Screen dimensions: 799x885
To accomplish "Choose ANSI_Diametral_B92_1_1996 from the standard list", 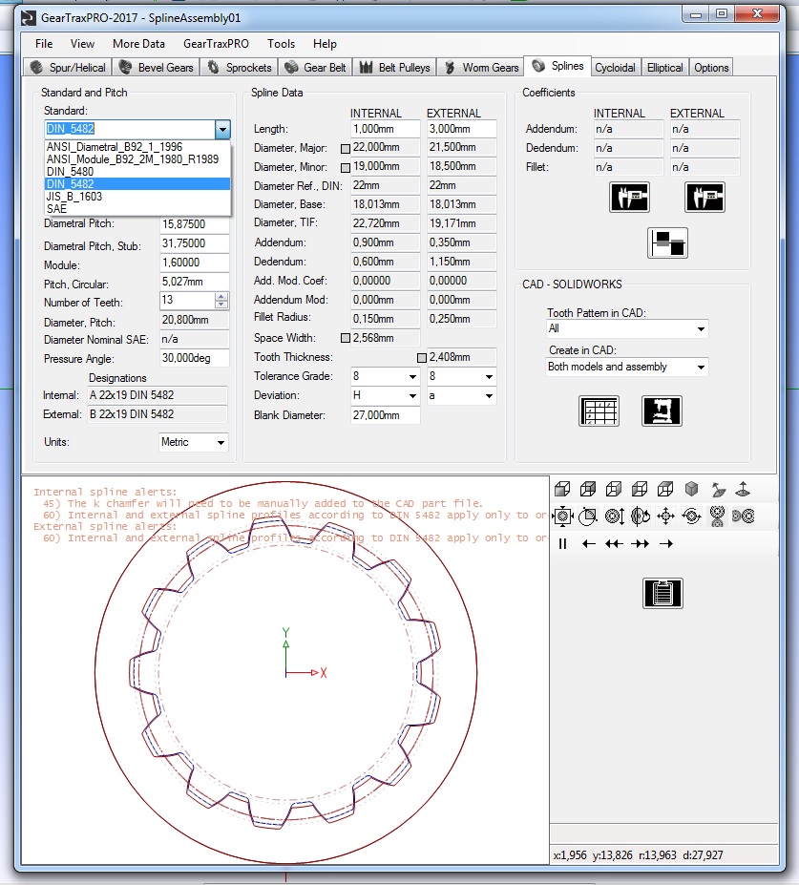I will point(137,147).
